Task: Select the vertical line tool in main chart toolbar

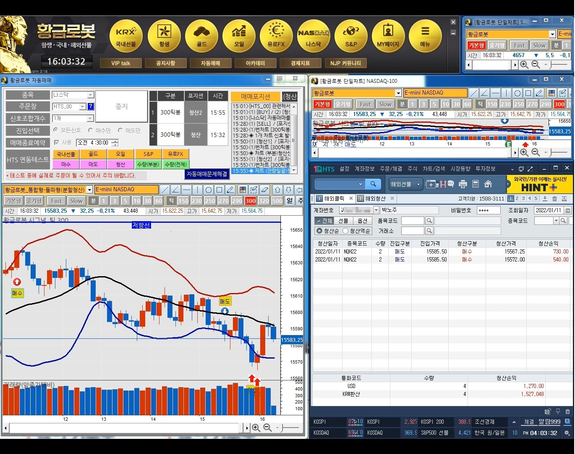Action: coord(197,190)
